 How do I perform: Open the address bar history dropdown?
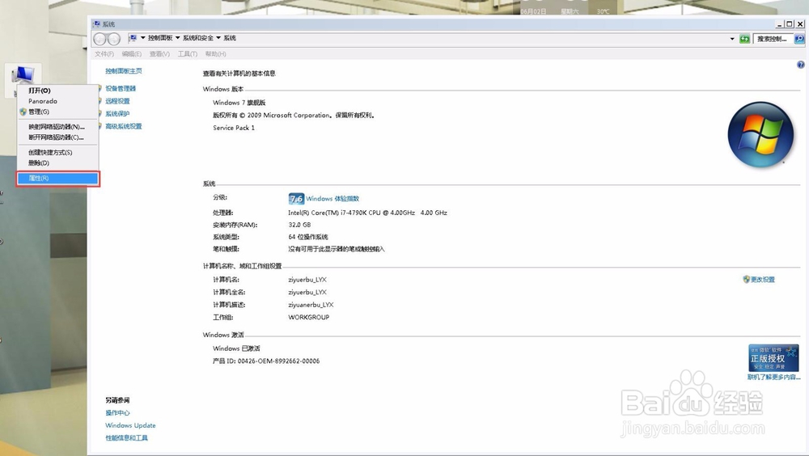[x=732, y=39]
